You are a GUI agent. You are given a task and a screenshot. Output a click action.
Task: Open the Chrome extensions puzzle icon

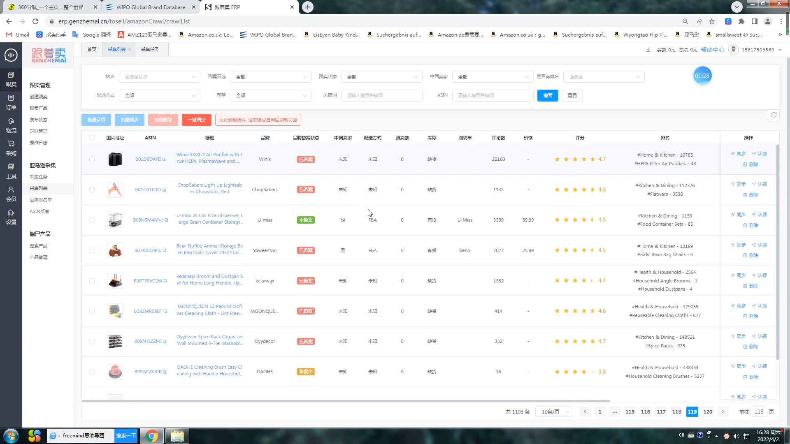click(741, 21)
